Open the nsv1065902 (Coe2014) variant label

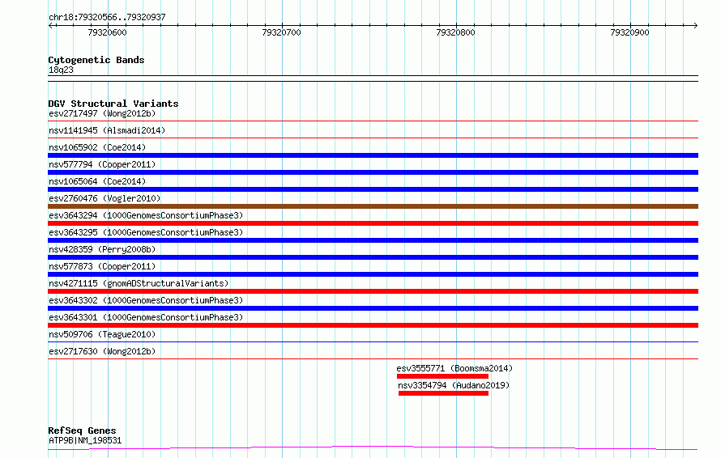(x=97, y=147)
